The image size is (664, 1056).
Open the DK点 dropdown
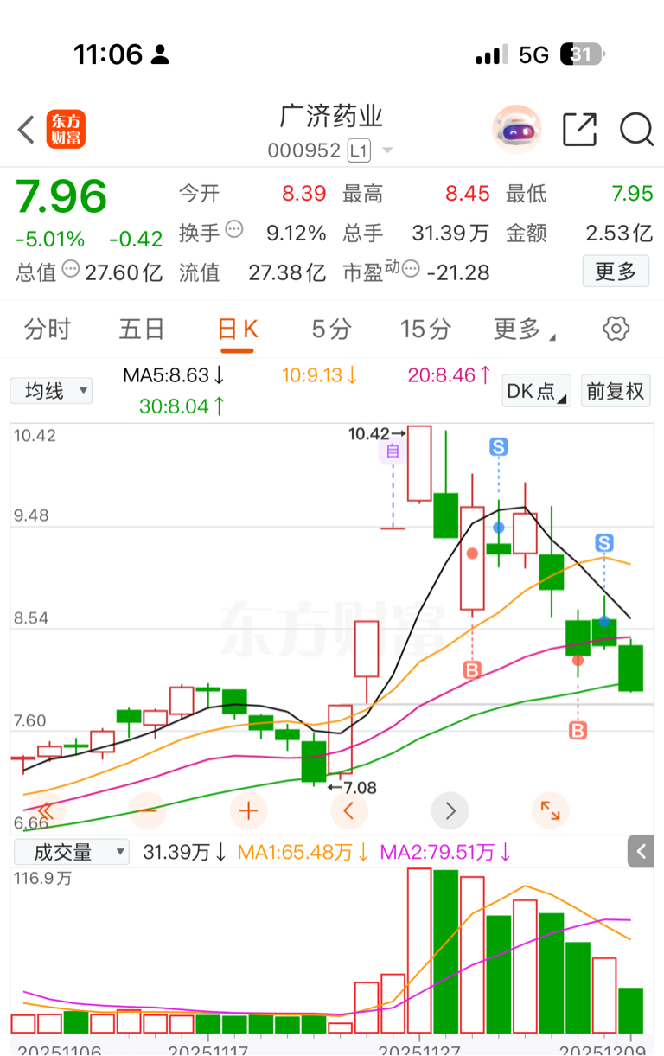click(x=536, y=391)
